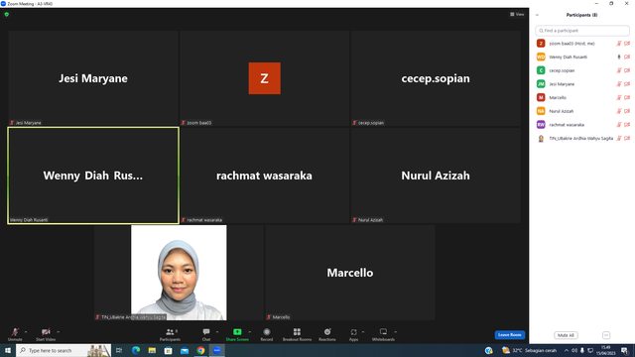Click the Jesi Maryane video tile
Viewport: 635px width, 357px height.
click(x=93, y=78)
